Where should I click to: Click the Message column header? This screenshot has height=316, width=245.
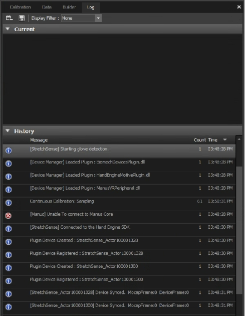[x=39, y=140]
